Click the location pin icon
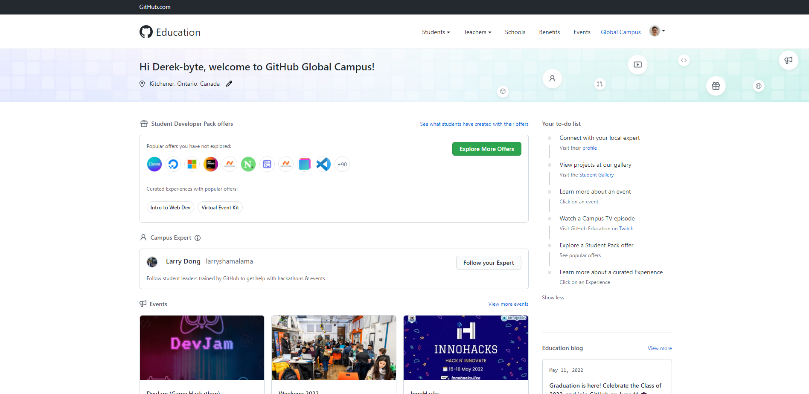The width and height of the screenshot is (809, 394). pos(142,84)
